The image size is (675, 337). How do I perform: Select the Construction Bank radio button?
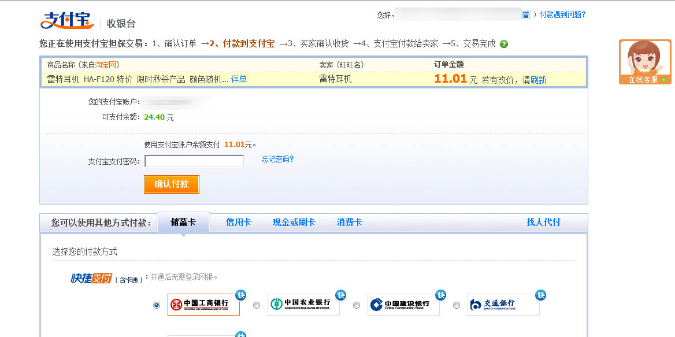pyautogui.click(x=357, y=305)
